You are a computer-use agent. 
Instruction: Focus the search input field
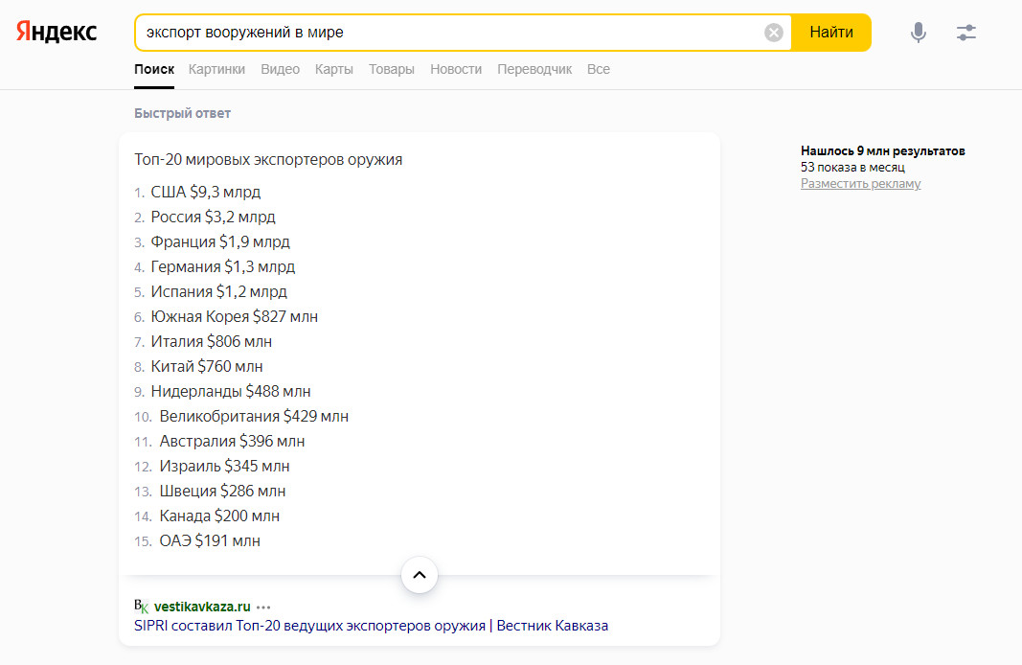(x=450, y=33)
